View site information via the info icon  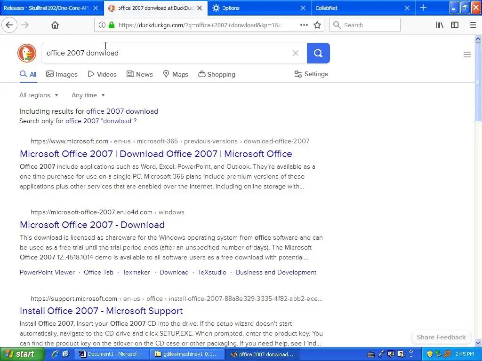[102, 25]
